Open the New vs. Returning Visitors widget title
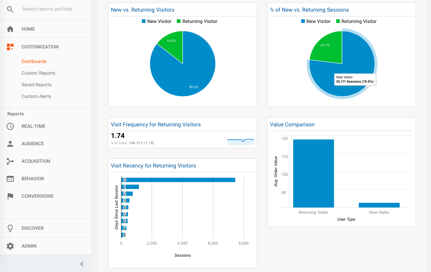This screenshot has height=272, width=431. pos(142,10)
